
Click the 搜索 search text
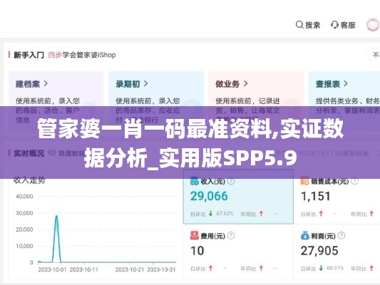(x=313, y=25)
